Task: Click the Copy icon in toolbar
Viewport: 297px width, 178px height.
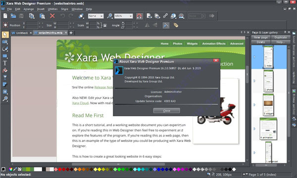Action: point(32,16)
